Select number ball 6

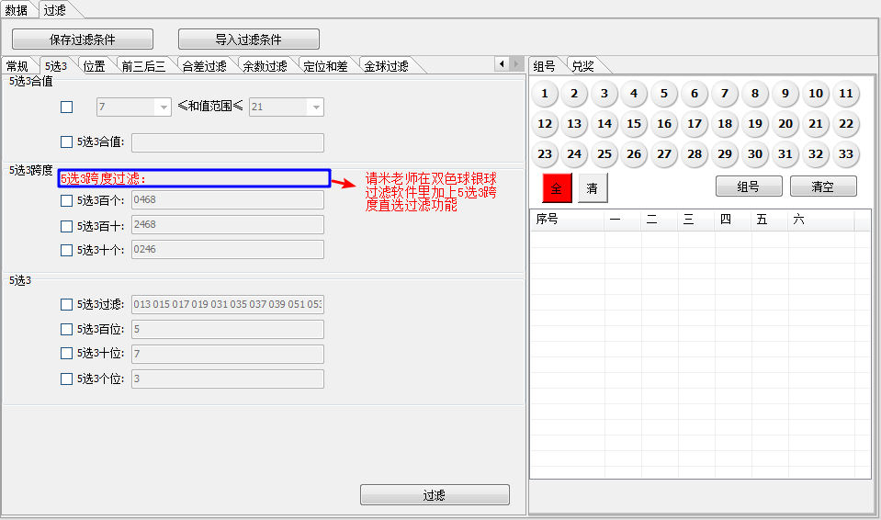695,94
